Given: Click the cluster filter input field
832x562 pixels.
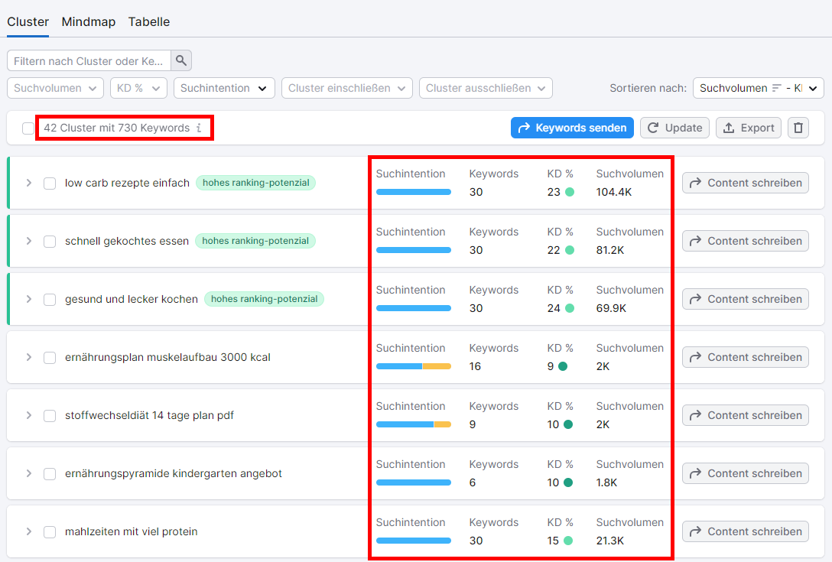Looking at the screenshot, I should 88,60.
